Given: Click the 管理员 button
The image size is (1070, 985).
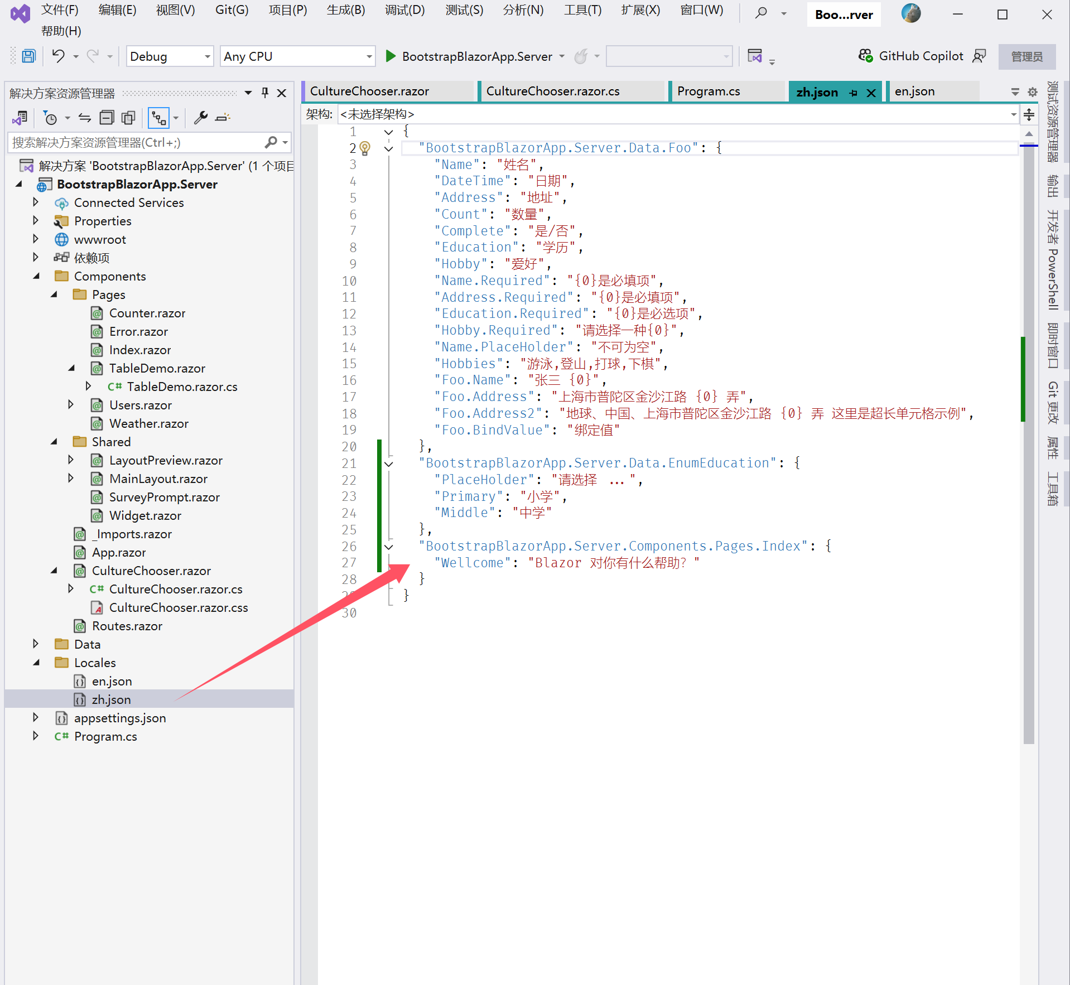Looking at the screenshot, I should tap(1026, 57).
